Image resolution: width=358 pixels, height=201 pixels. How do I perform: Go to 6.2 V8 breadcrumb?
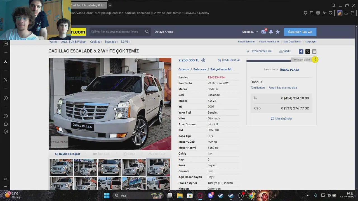(124, 42)
